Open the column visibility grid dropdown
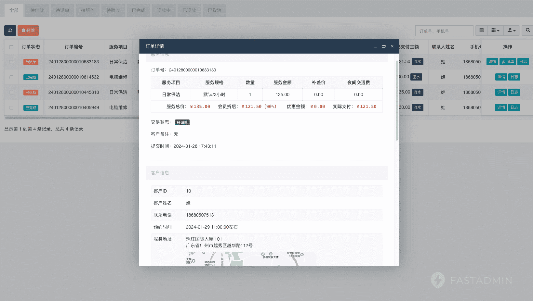 (495, 31)
